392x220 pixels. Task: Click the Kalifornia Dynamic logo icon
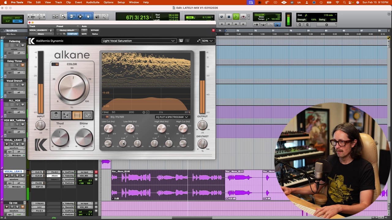click(x=32, y=41)
